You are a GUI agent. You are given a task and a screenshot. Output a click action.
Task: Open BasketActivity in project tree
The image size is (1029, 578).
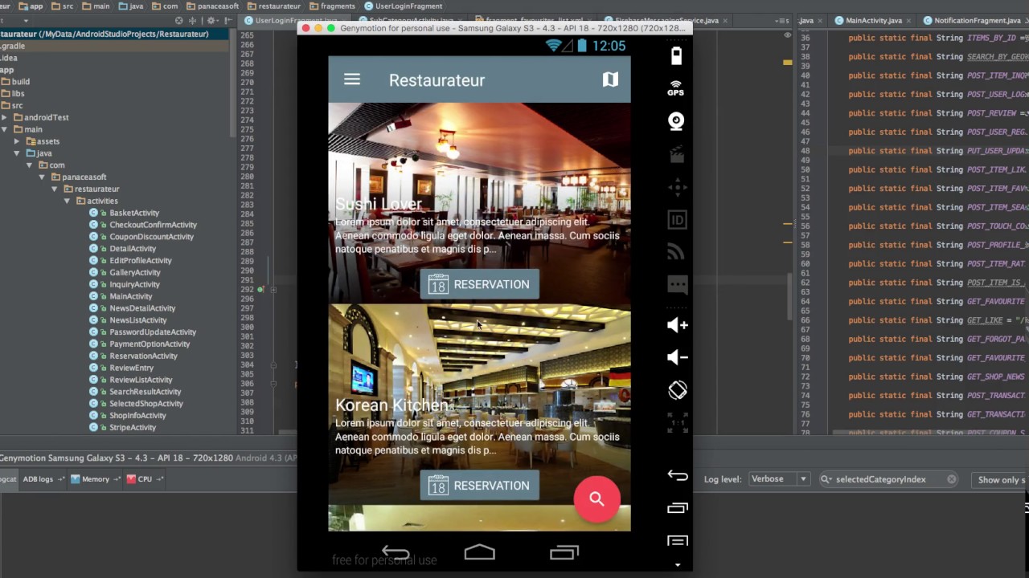tap(134, 213)
